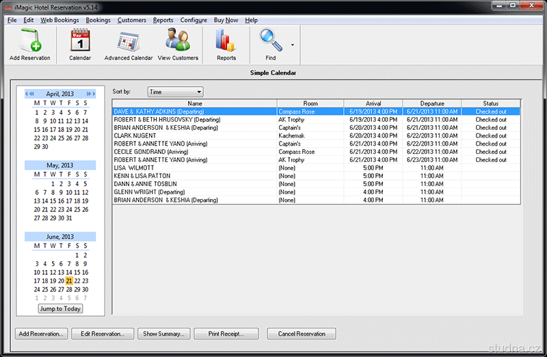The image size is (547, 357).
Task: Open the Sort by dropdown
Action: (175, 92)
